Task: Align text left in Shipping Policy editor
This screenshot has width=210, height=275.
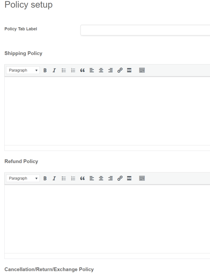Action: 91,70
